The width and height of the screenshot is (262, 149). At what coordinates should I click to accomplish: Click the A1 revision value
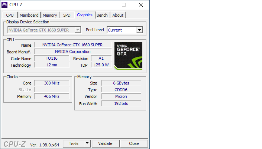click(x=101, y=58)
